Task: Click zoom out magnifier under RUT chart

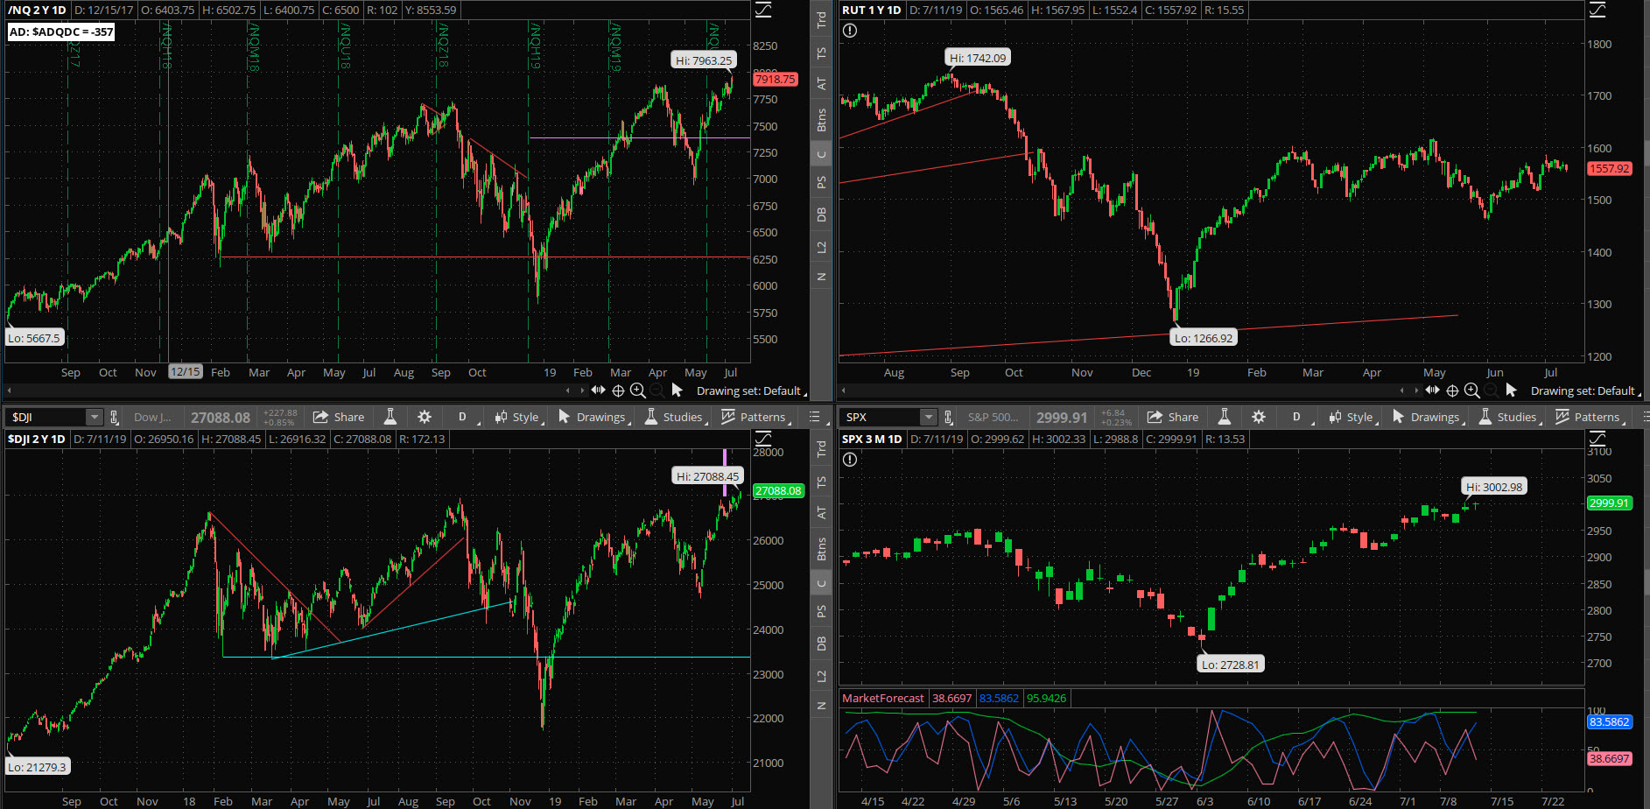Action: 1492,390
